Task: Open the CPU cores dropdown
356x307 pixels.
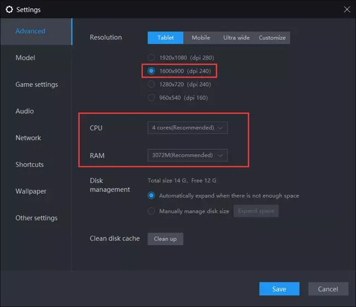Action: 187,128
